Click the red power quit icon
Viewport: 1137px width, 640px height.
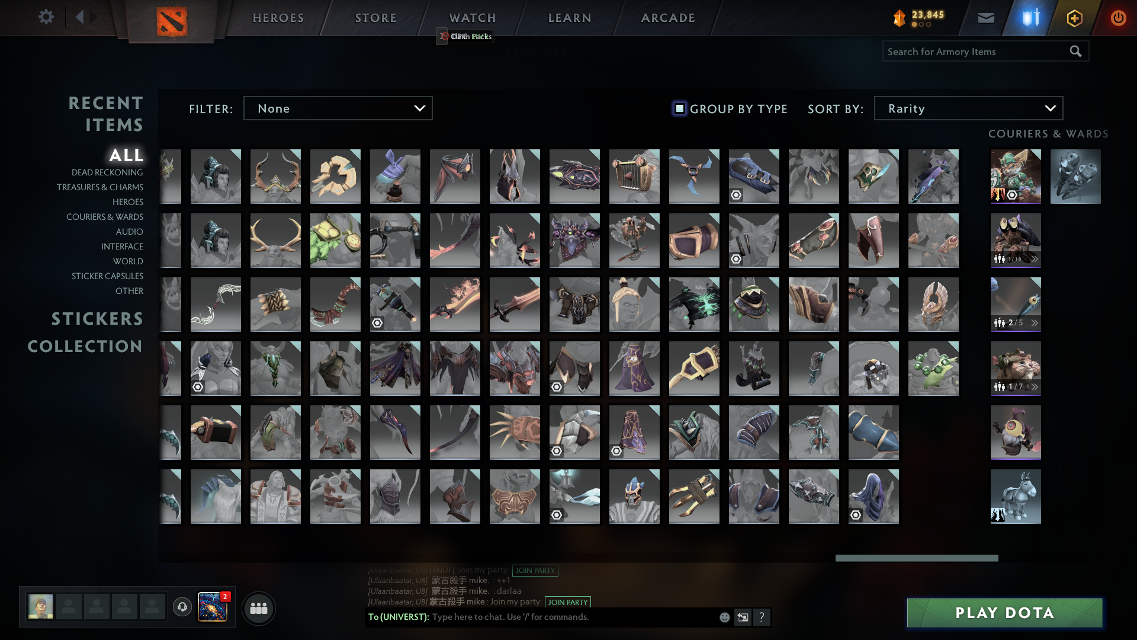(x=1118, y=18)
